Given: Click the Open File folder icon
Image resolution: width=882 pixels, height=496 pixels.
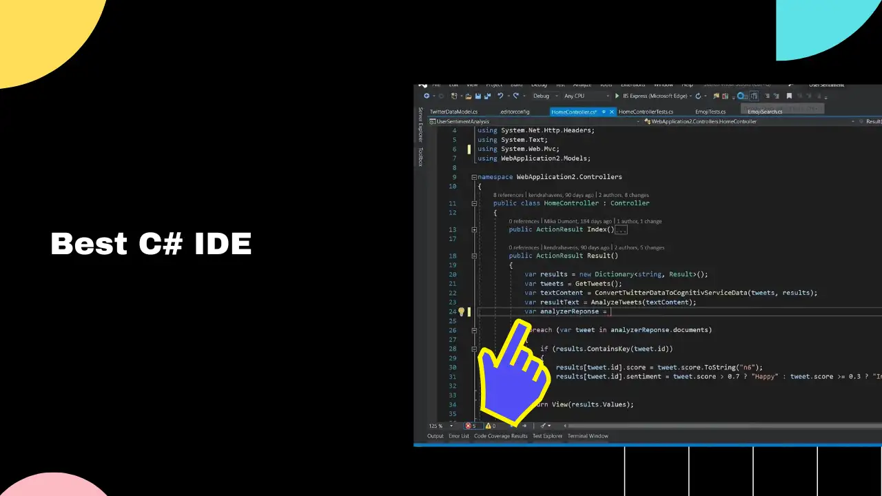Looking at the screenshot, I should [x=469, y=96].
